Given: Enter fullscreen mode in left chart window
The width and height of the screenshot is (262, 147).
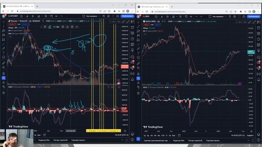Looking at the screenshot, I should [113, 16].
